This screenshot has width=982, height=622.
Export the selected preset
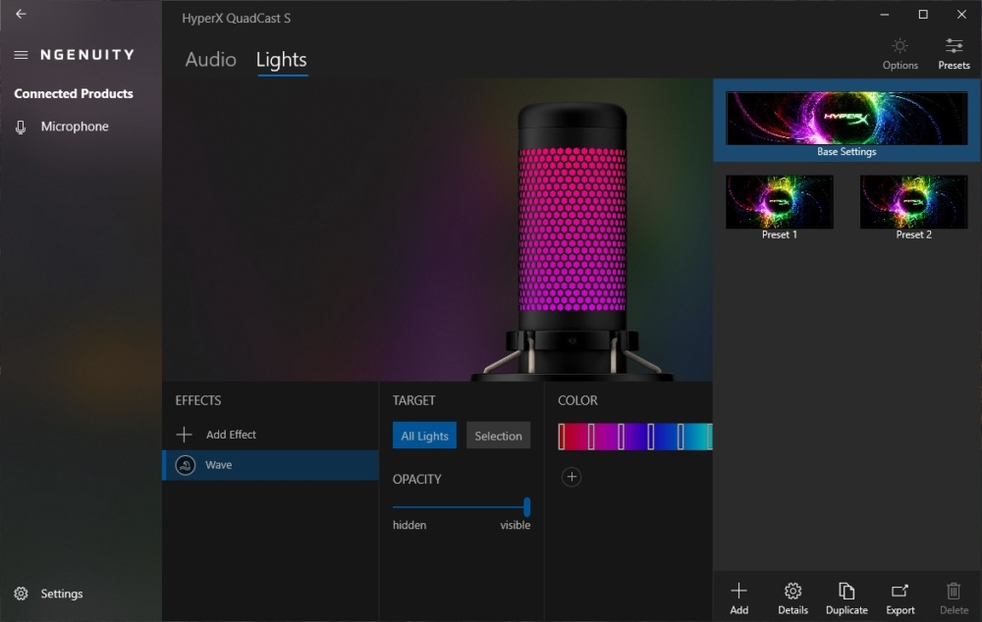pos(900,598)
